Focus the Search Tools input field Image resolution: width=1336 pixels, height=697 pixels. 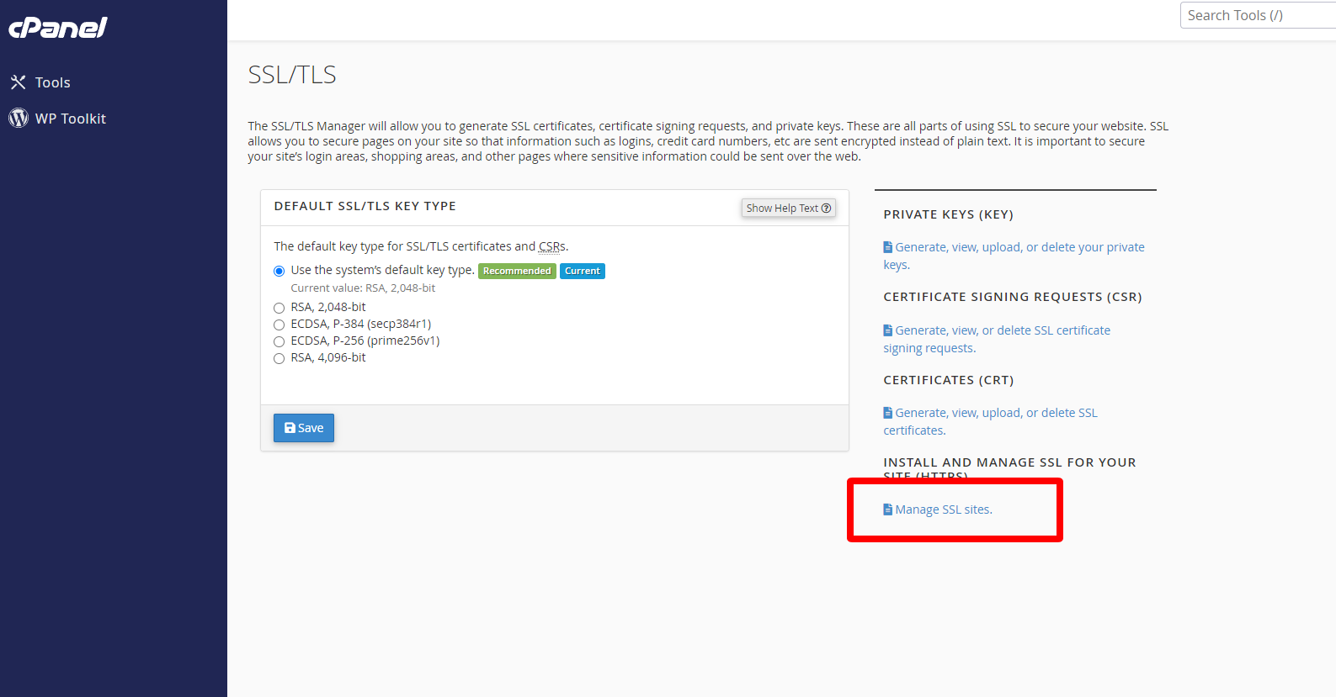point(1258,15)
